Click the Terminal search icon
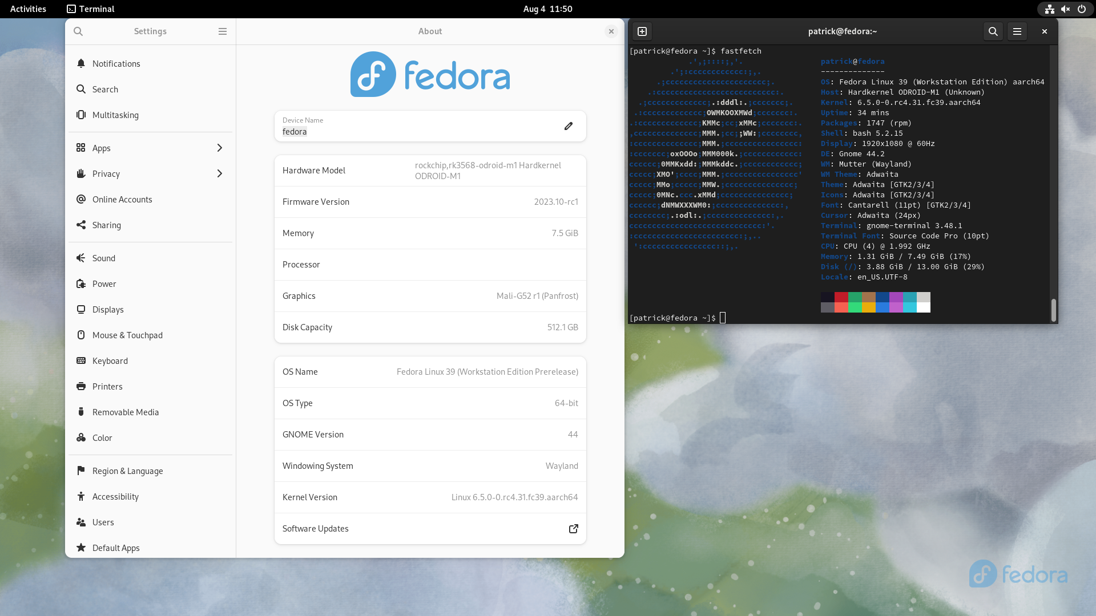1096x616 pixels. 993,31
